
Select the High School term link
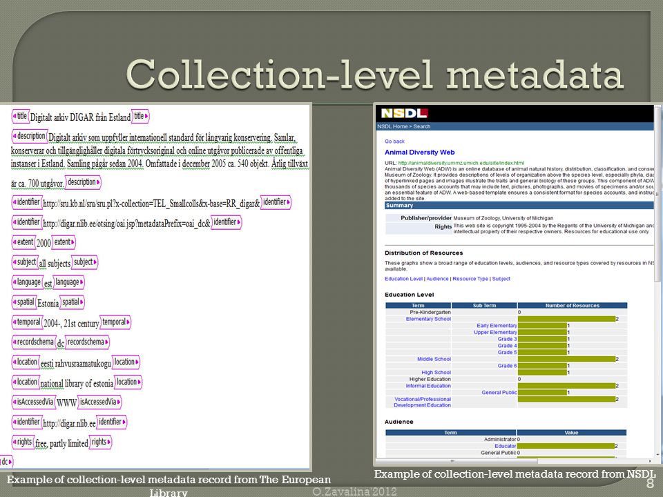436,373
